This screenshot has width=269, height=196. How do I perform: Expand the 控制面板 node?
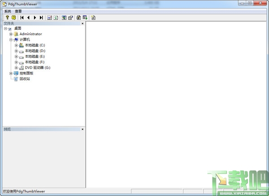click(11, 73)
